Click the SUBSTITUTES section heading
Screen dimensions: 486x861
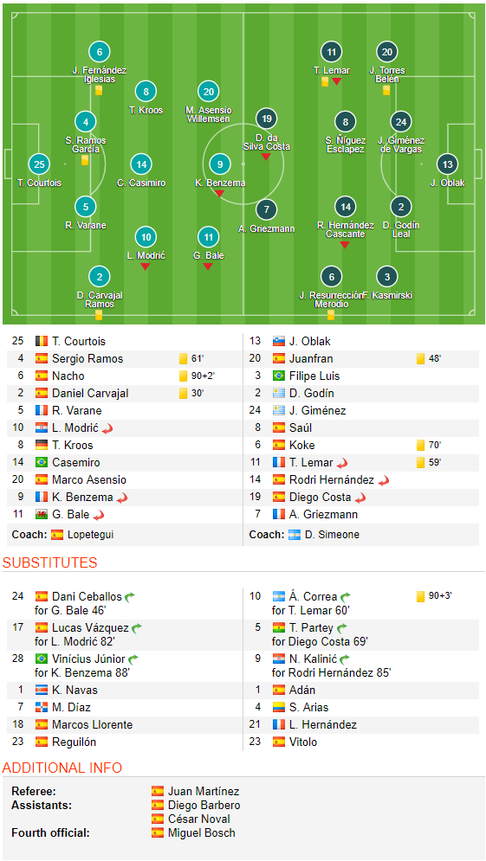[x=49, y=562]
